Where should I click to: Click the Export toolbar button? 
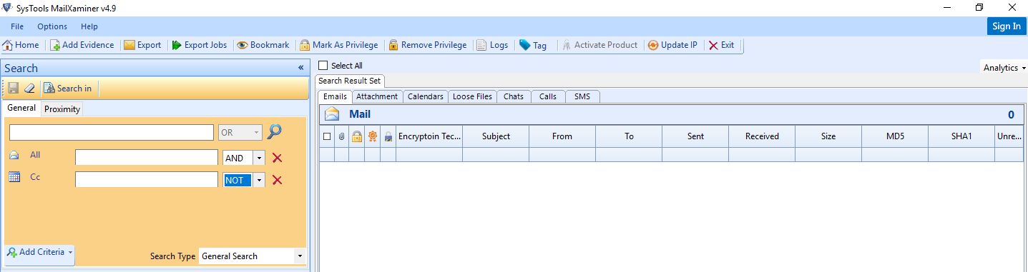point(142,45)
